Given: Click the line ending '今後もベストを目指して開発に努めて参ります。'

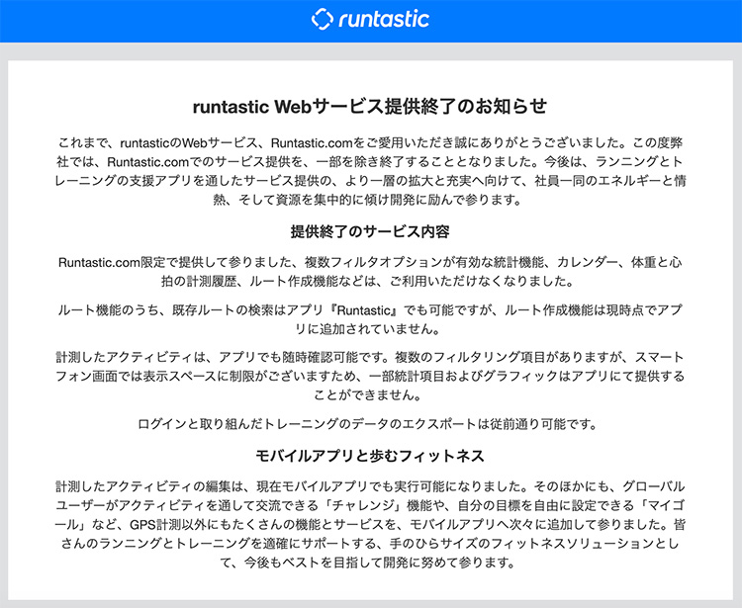Looking at the screenshot, I should (x=367, y=563).
